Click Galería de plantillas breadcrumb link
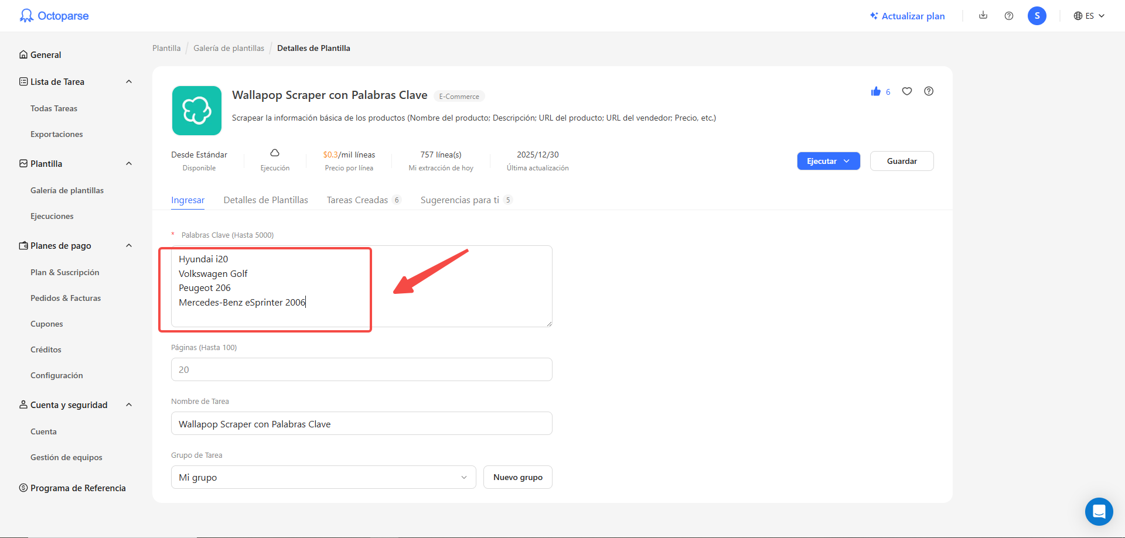 click(229, 48)
